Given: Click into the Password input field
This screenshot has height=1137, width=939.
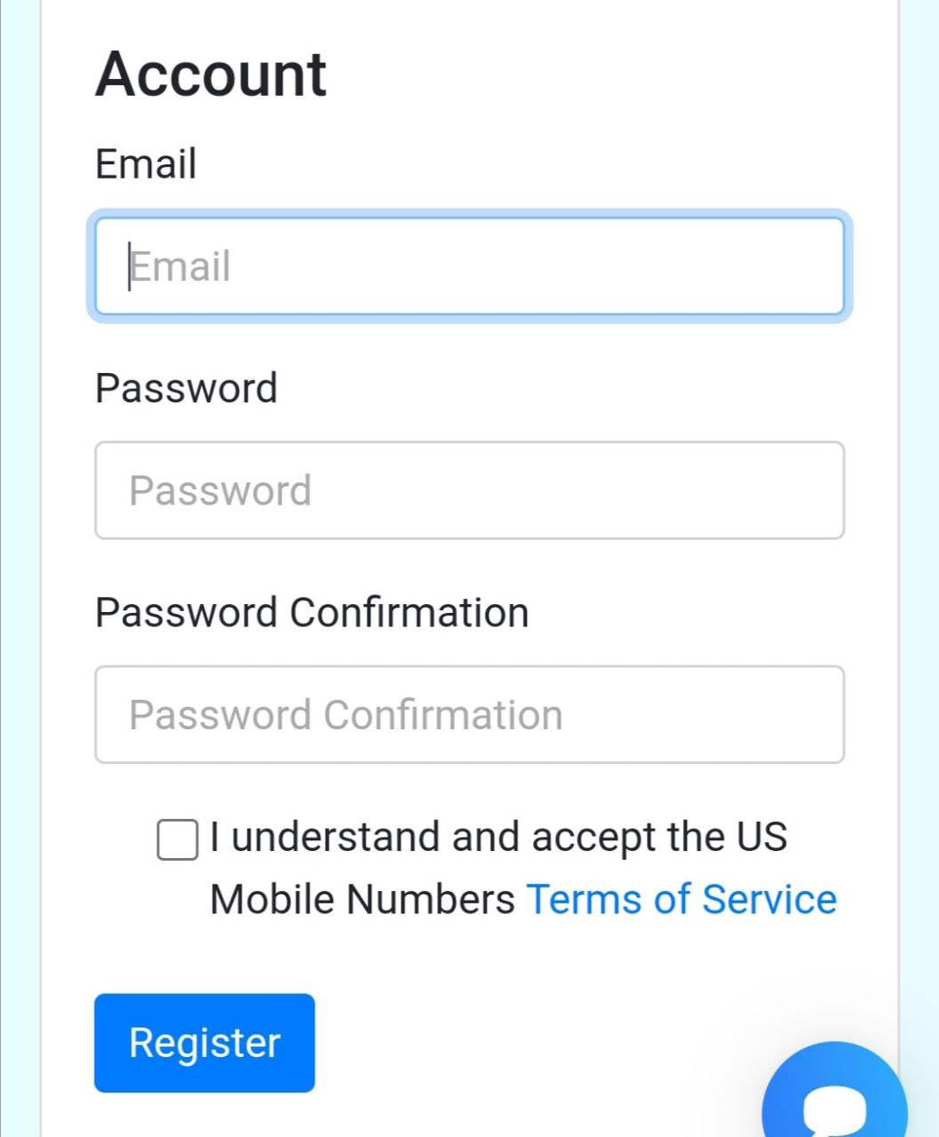Looking at the screenshot, I should (x=469, y=490).
